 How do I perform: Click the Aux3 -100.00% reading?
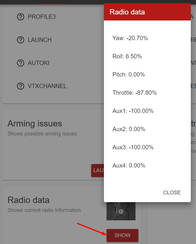[133, 147]
